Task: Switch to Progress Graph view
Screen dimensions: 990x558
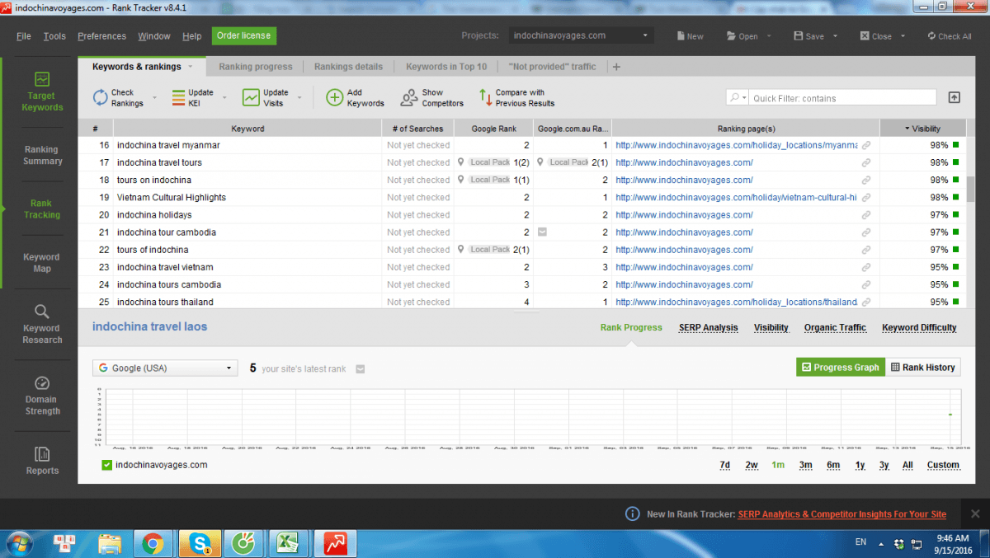Action: pos(841,368)
